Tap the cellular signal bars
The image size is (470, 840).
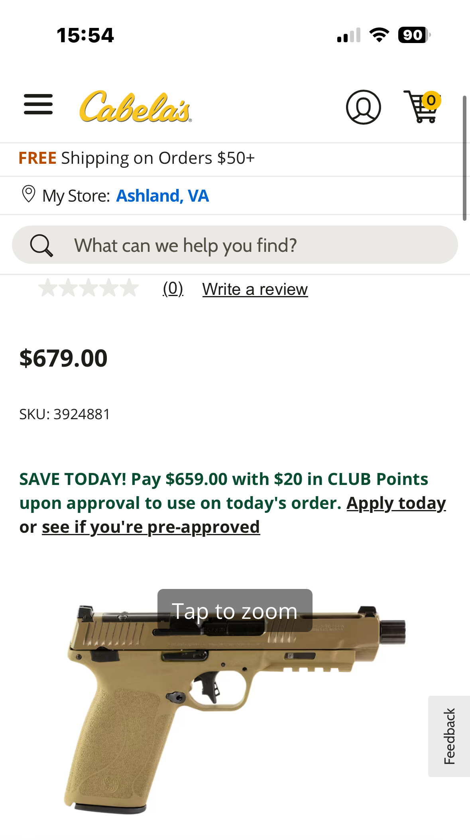[x=349, y=35]
